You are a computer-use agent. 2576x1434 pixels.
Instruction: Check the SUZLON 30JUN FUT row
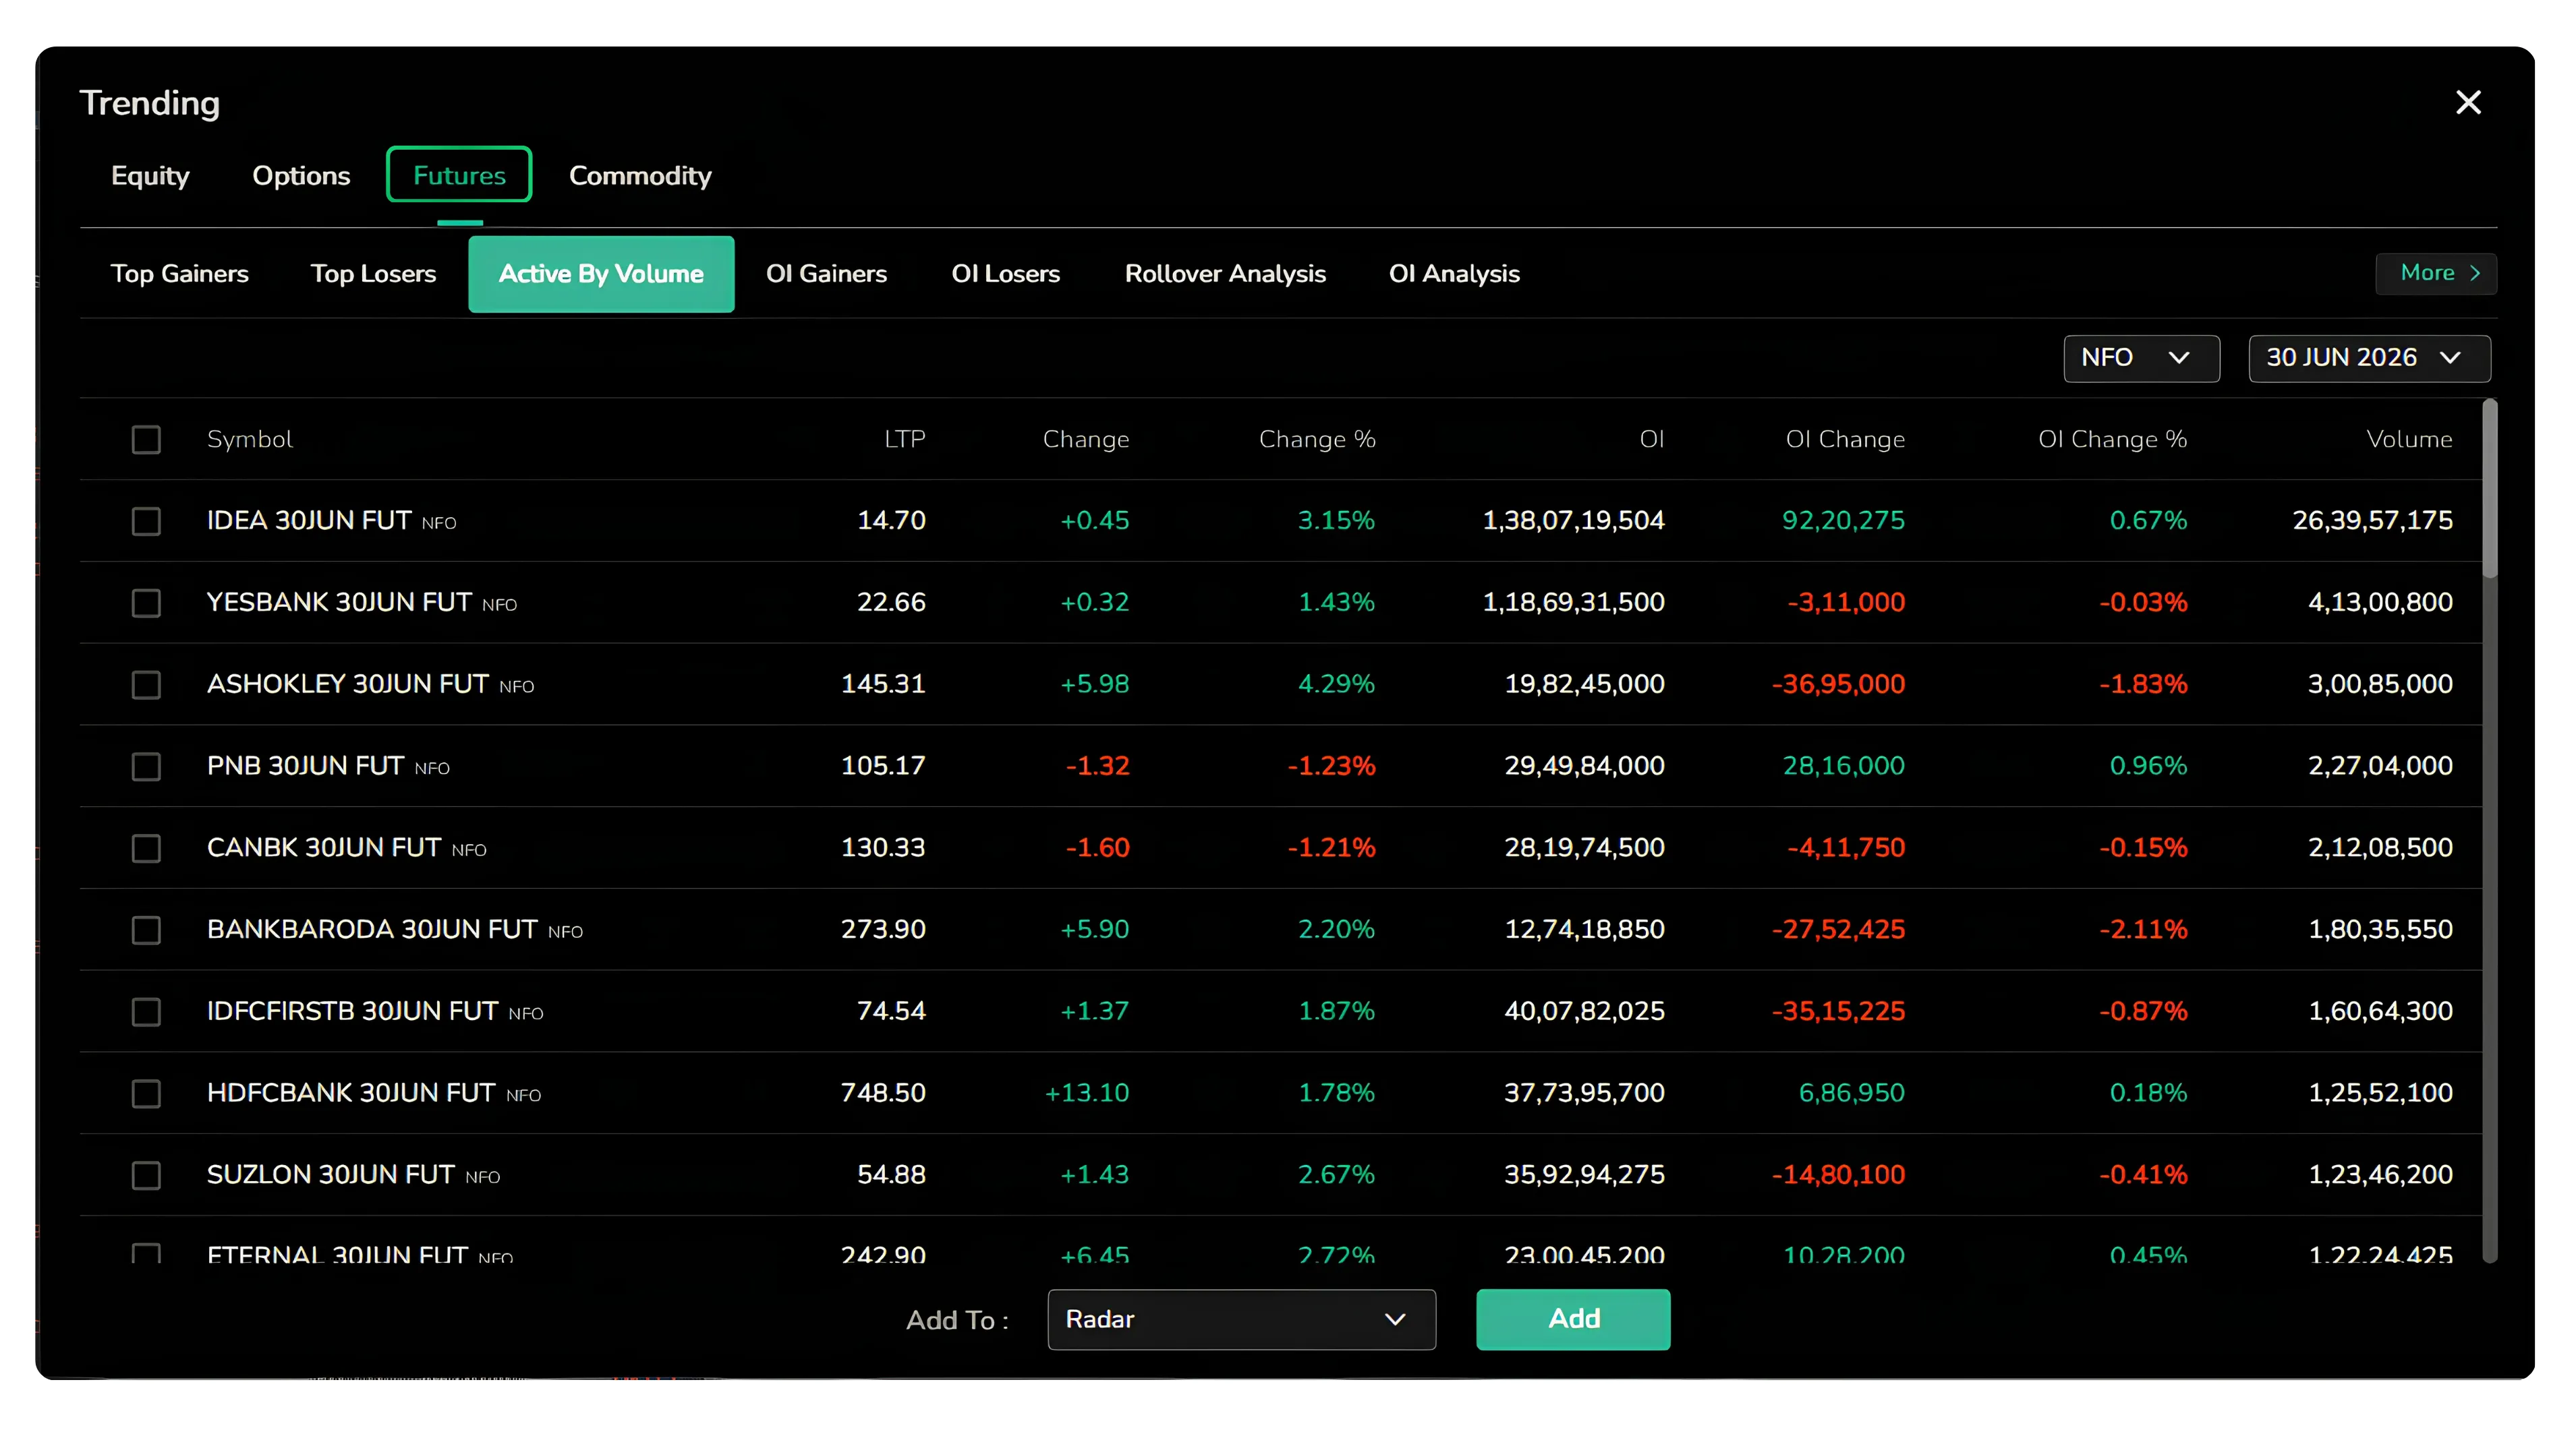click(146, 1175)
